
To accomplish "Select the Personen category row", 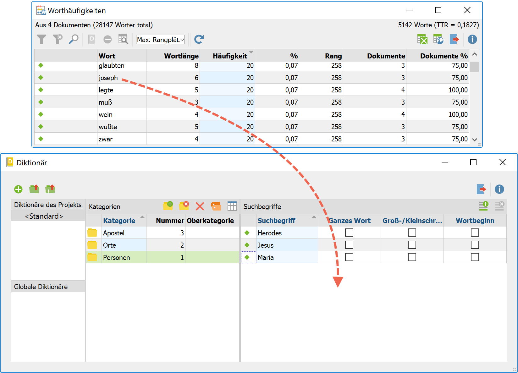I will [163, 257].
